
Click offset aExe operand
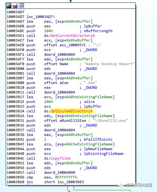[56, 83]
